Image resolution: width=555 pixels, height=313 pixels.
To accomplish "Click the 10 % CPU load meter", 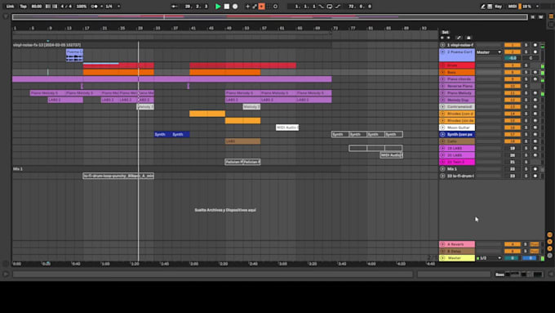I will (x=526, y=7).
